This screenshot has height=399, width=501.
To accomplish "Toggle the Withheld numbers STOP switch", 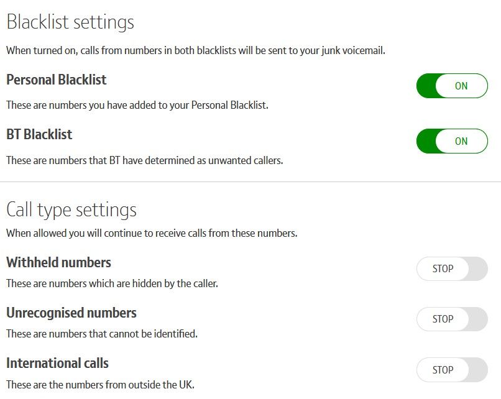I will tap(452, 269).
